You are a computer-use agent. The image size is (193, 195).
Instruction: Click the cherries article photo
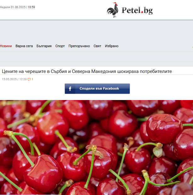[x=96, y=148]
